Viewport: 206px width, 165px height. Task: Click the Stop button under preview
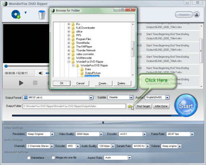35,83
